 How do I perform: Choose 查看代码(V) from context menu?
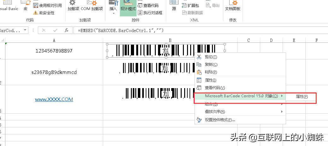240,88
